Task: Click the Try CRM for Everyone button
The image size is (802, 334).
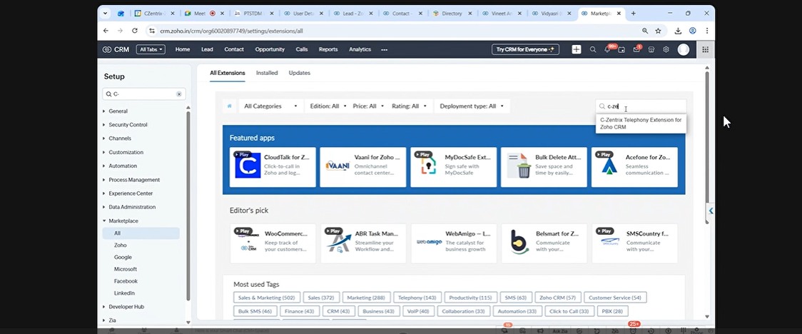Action: [525, 49]
